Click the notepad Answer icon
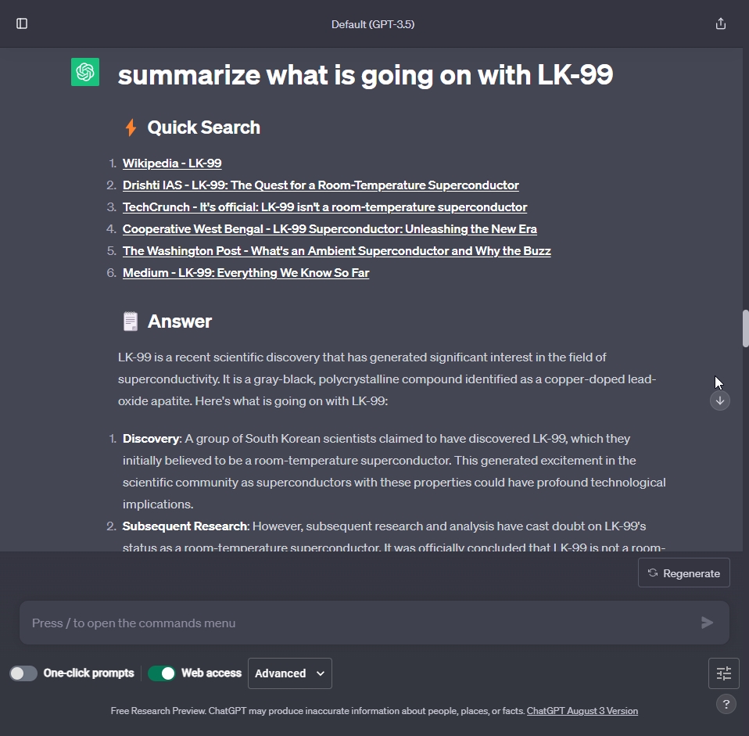This screenshot has width=749, height=736. coord(131,321)
